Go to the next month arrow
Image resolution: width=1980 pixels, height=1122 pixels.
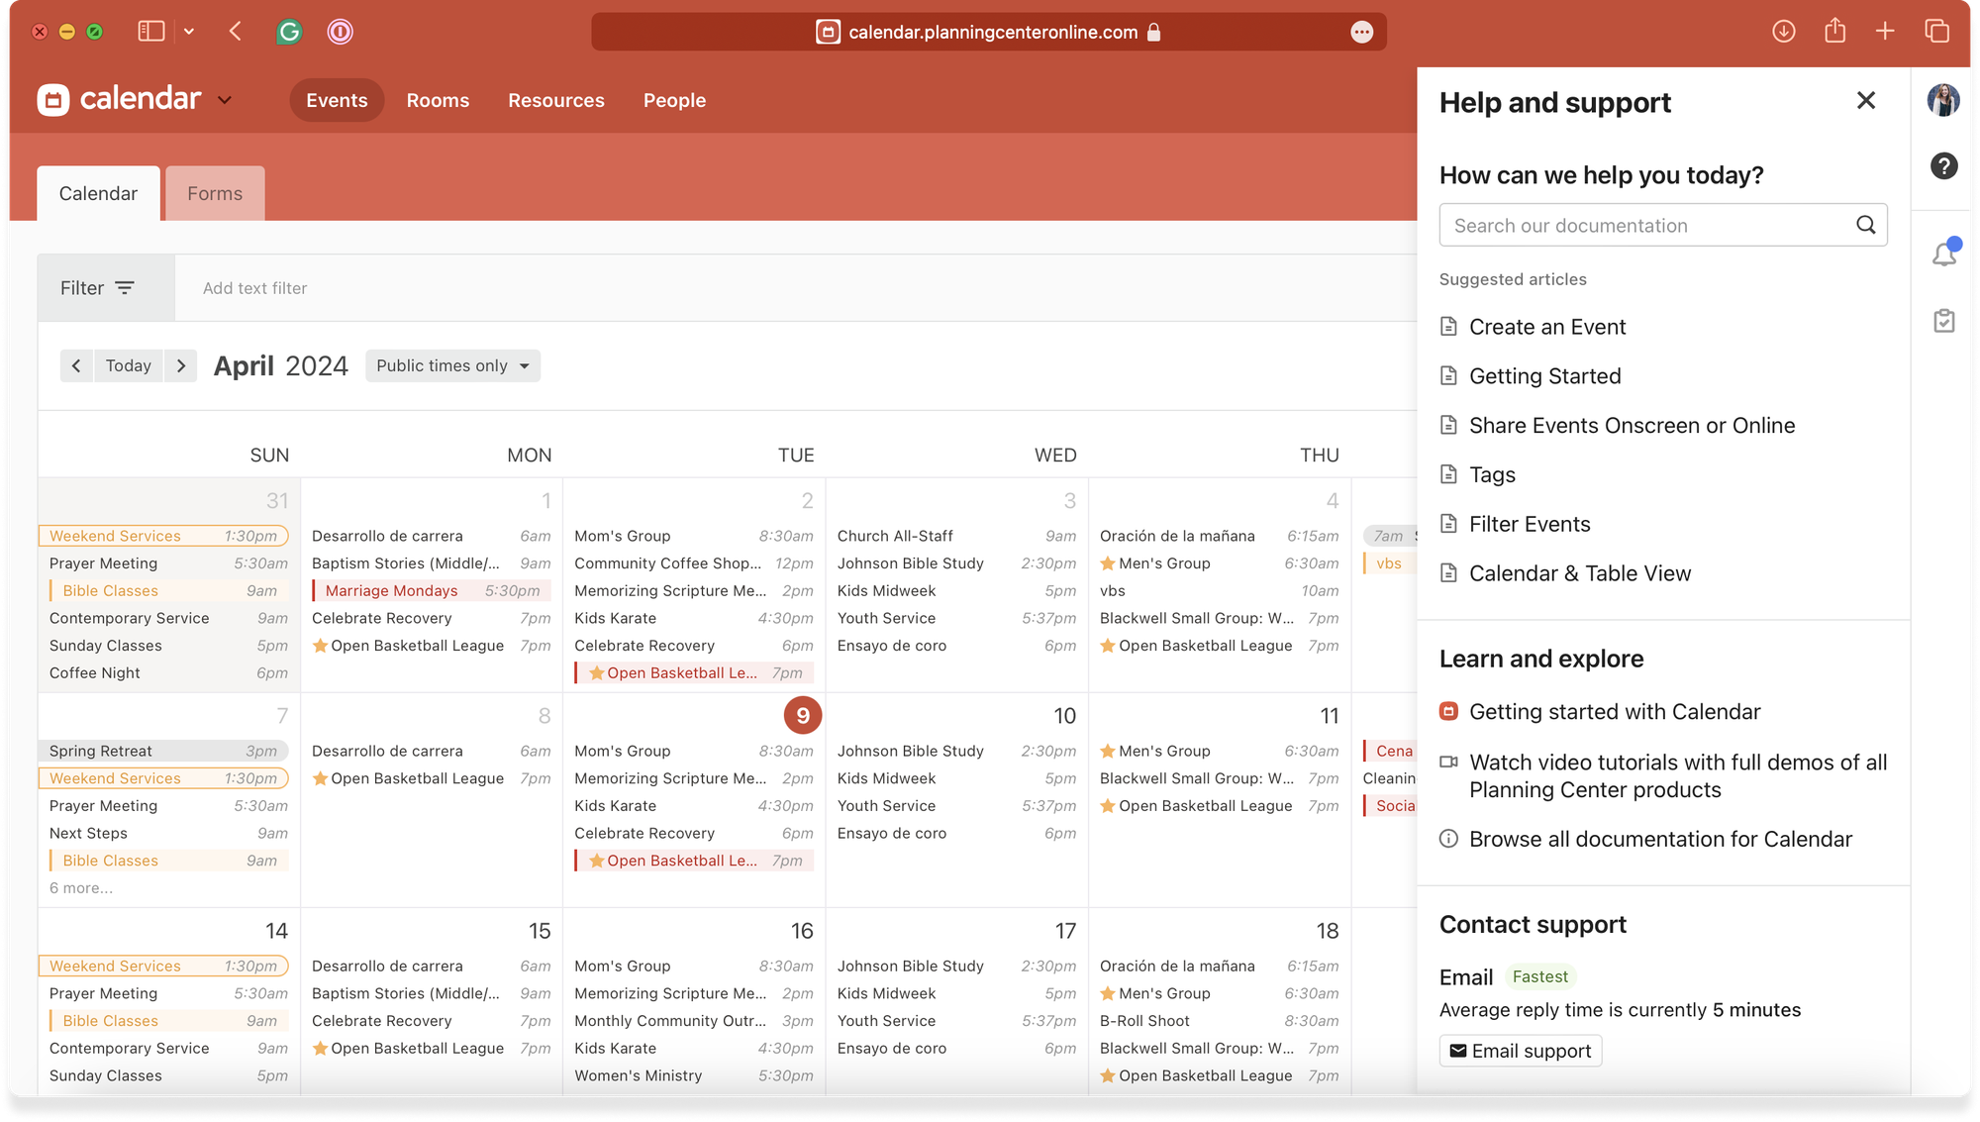(x=180, y=365)
